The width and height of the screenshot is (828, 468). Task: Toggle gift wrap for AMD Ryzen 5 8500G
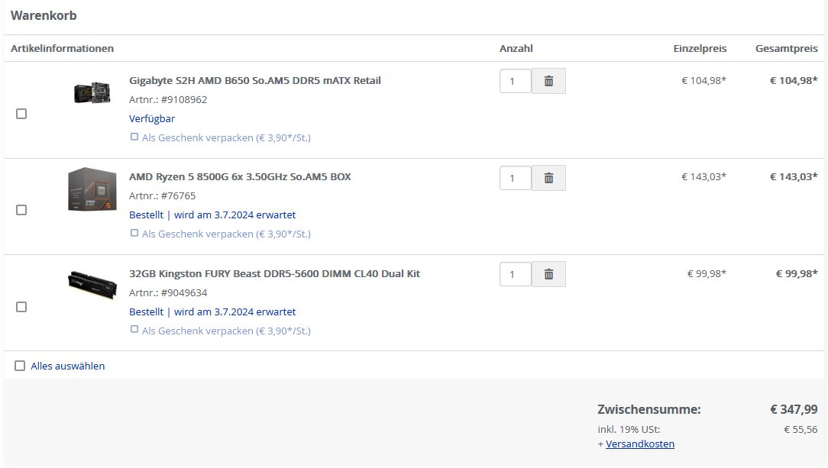coord(134,233)
